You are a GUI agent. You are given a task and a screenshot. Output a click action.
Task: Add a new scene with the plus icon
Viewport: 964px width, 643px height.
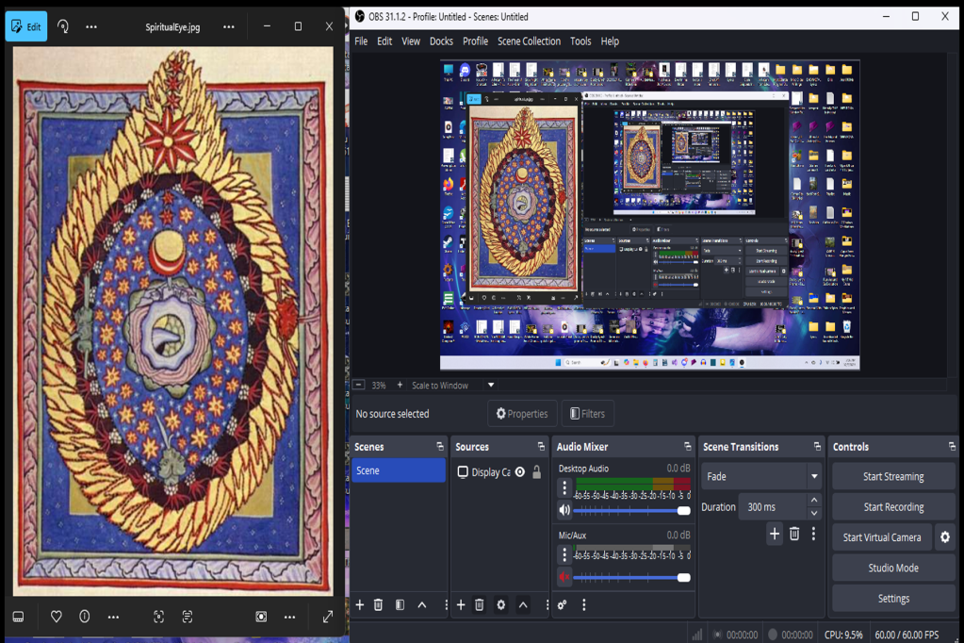coord(359,605)
